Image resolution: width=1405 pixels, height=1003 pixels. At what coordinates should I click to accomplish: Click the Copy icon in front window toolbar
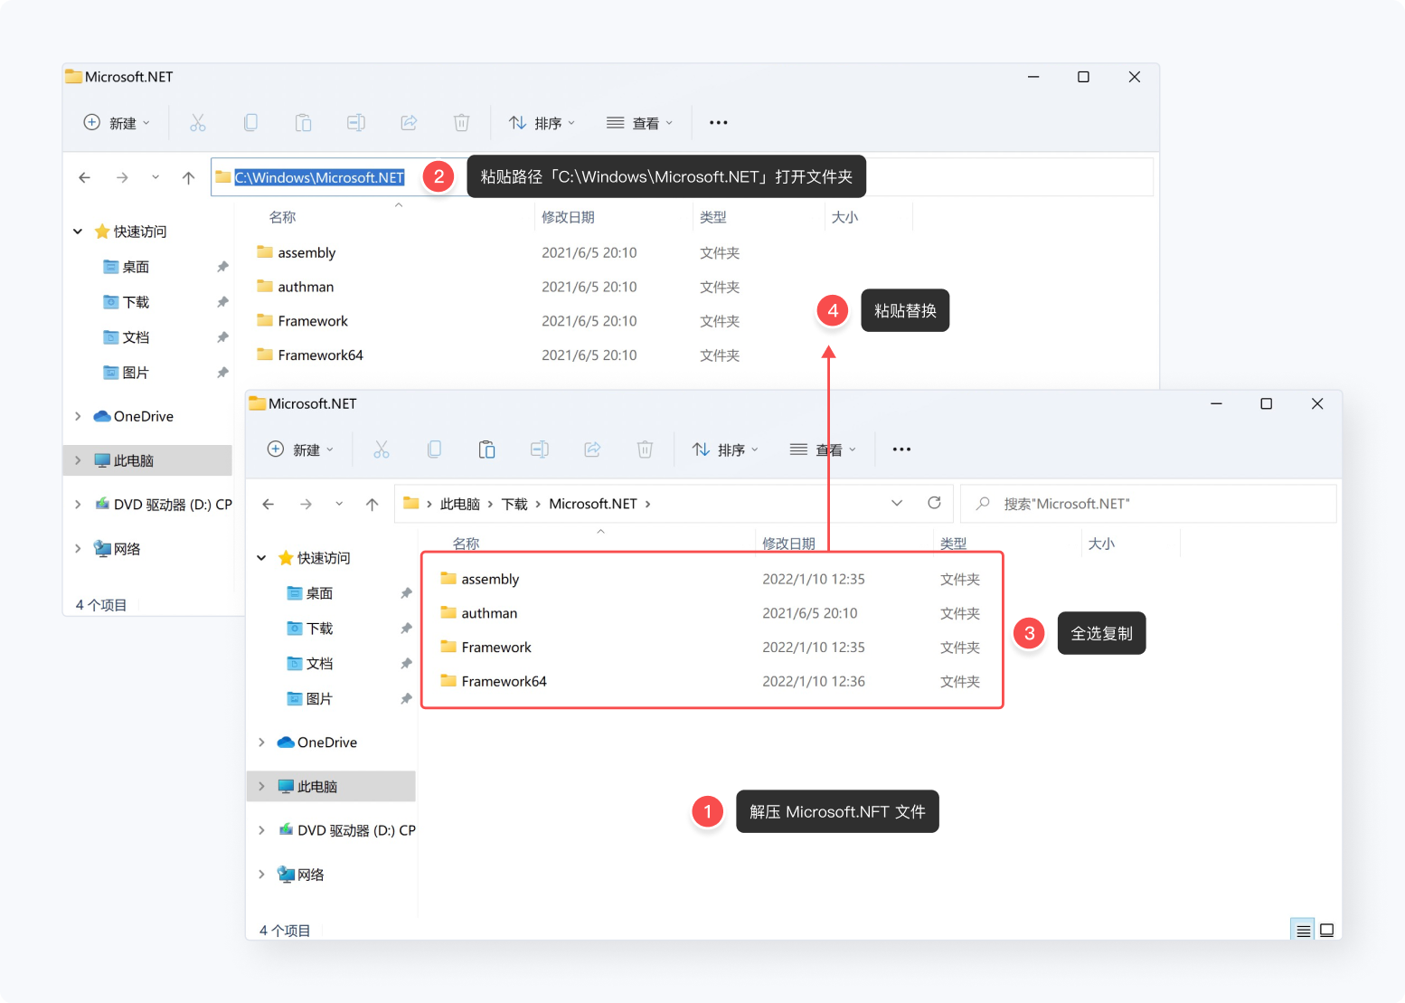coord(434,449)
